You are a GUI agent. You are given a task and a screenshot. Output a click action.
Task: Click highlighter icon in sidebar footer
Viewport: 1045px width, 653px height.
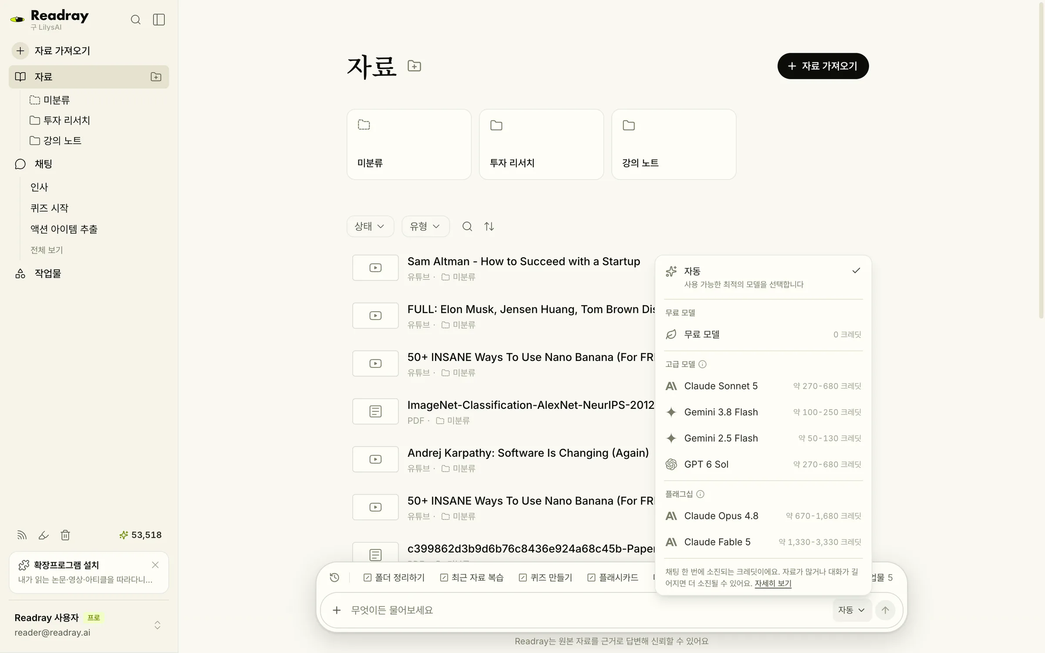coord(44,535)
